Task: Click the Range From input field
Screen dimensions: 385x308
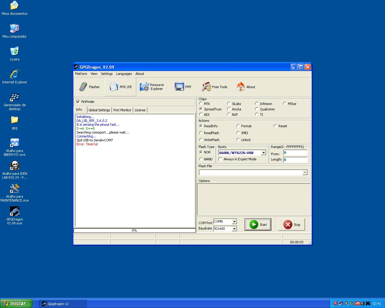Action: [x=295, y=153]
